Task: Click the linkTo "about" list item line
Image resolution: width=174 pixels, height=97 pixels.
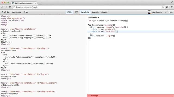Action: point(27,36)
